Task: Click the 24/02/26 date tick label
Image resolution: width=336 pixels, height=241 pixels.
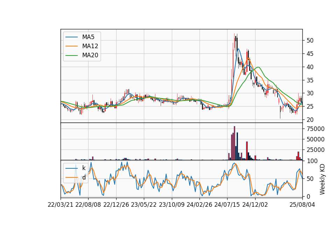Action: click(x=199, y=205)
